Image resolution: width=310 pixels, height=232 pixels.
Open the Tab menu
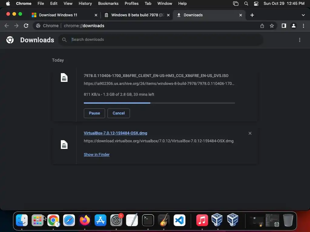click(x=148, y=3)
